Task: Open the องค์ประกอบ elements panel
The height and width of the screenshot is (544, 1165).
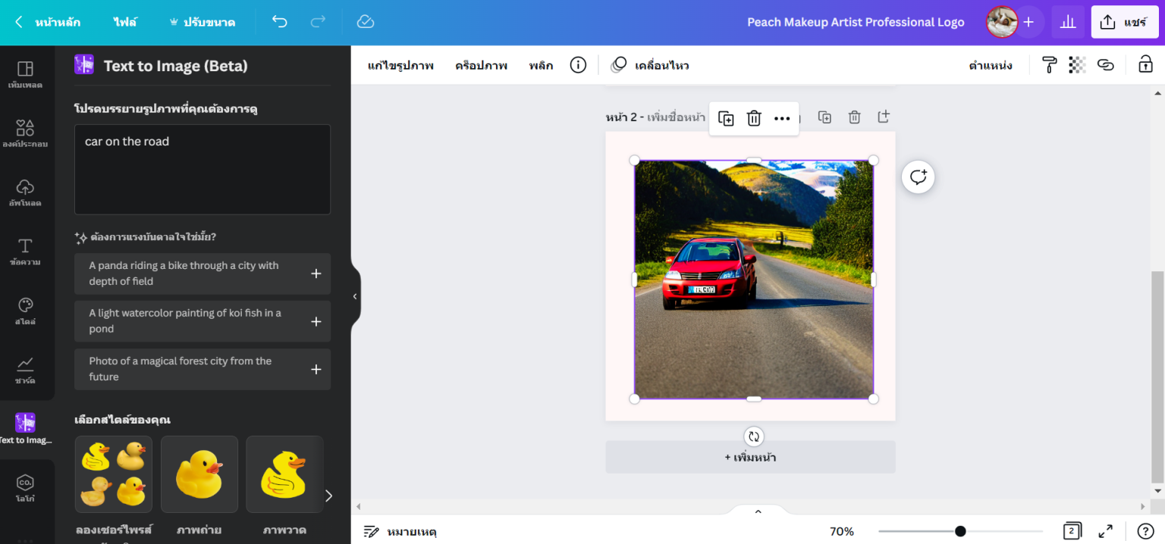Action: (x=25, y=133)
